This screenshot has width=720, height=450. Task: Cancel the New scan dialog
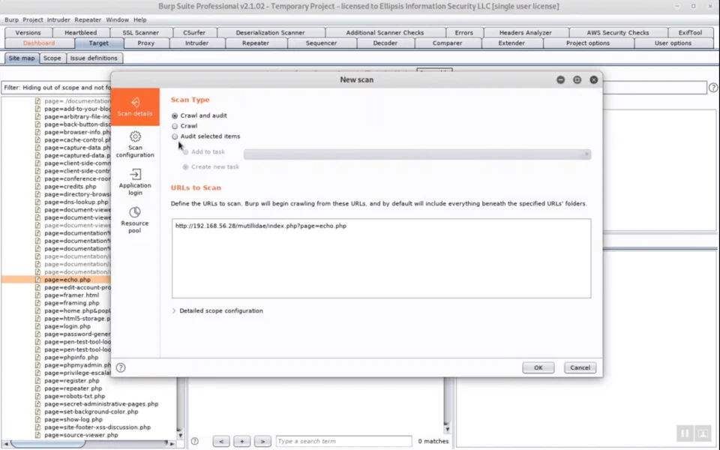pyautogui.click(x=579, y=367)
